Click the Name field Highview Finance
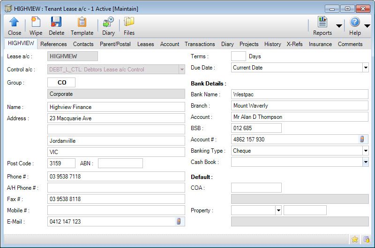This screenshot has width=375, height=248. click(116, 107)
